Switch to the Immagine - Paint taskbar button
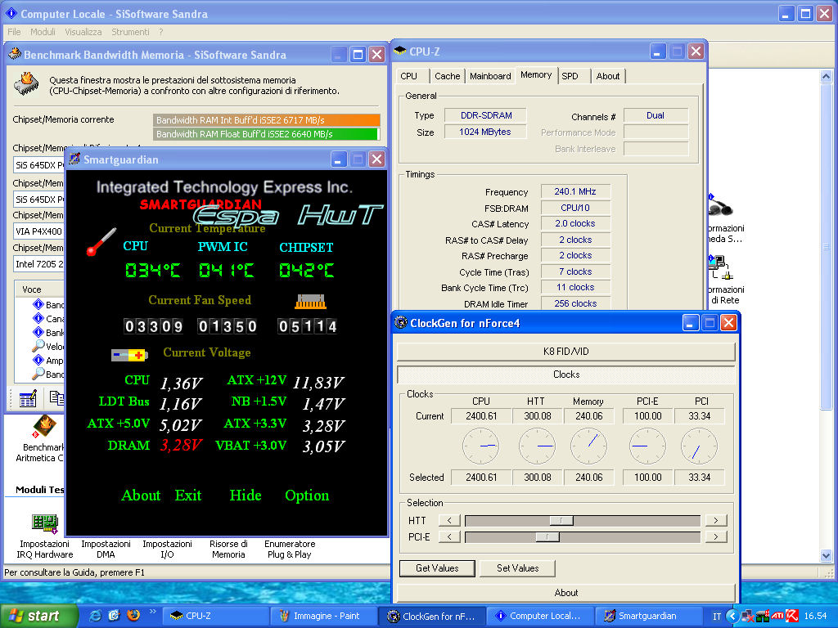This screenshot has height=628, width=838. (x=324, y=617)
